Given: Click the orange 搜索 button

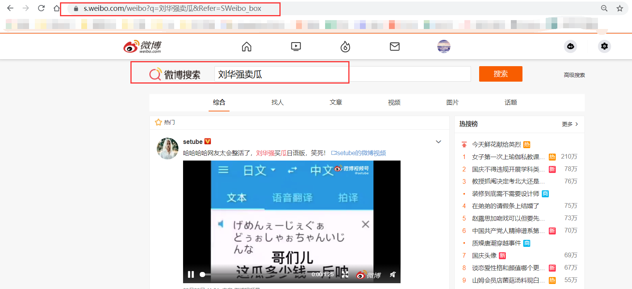Looking at the screenshot, I should click(x=500, y=74).
